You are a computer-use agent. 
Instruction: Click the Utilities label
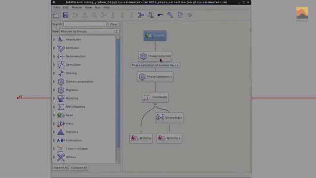[x=71, y=157]
